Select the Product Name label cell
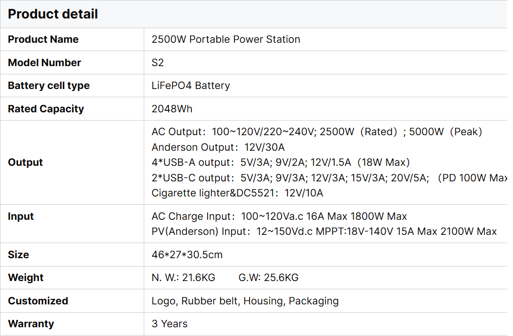 (x=43, y=39)
